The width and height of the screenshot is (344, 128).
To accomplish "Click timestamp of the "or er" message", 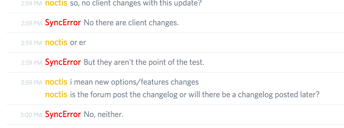I will point(31,43).
